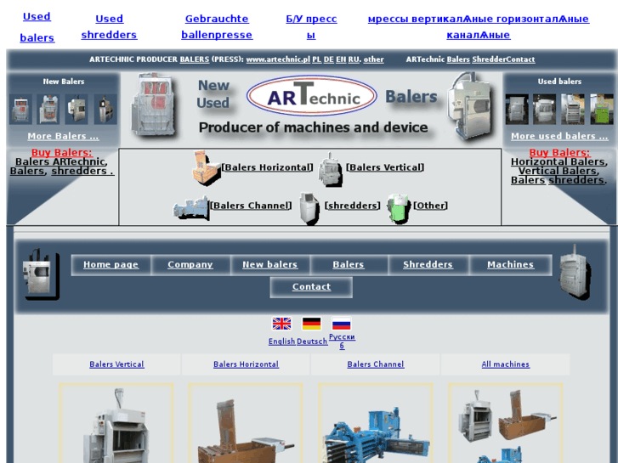Image resolution: width=618 pixels, height=463 pixels.
Task: Open horizontal brown baler product photo
Action: pyautogui.click(x=246, y=423)
